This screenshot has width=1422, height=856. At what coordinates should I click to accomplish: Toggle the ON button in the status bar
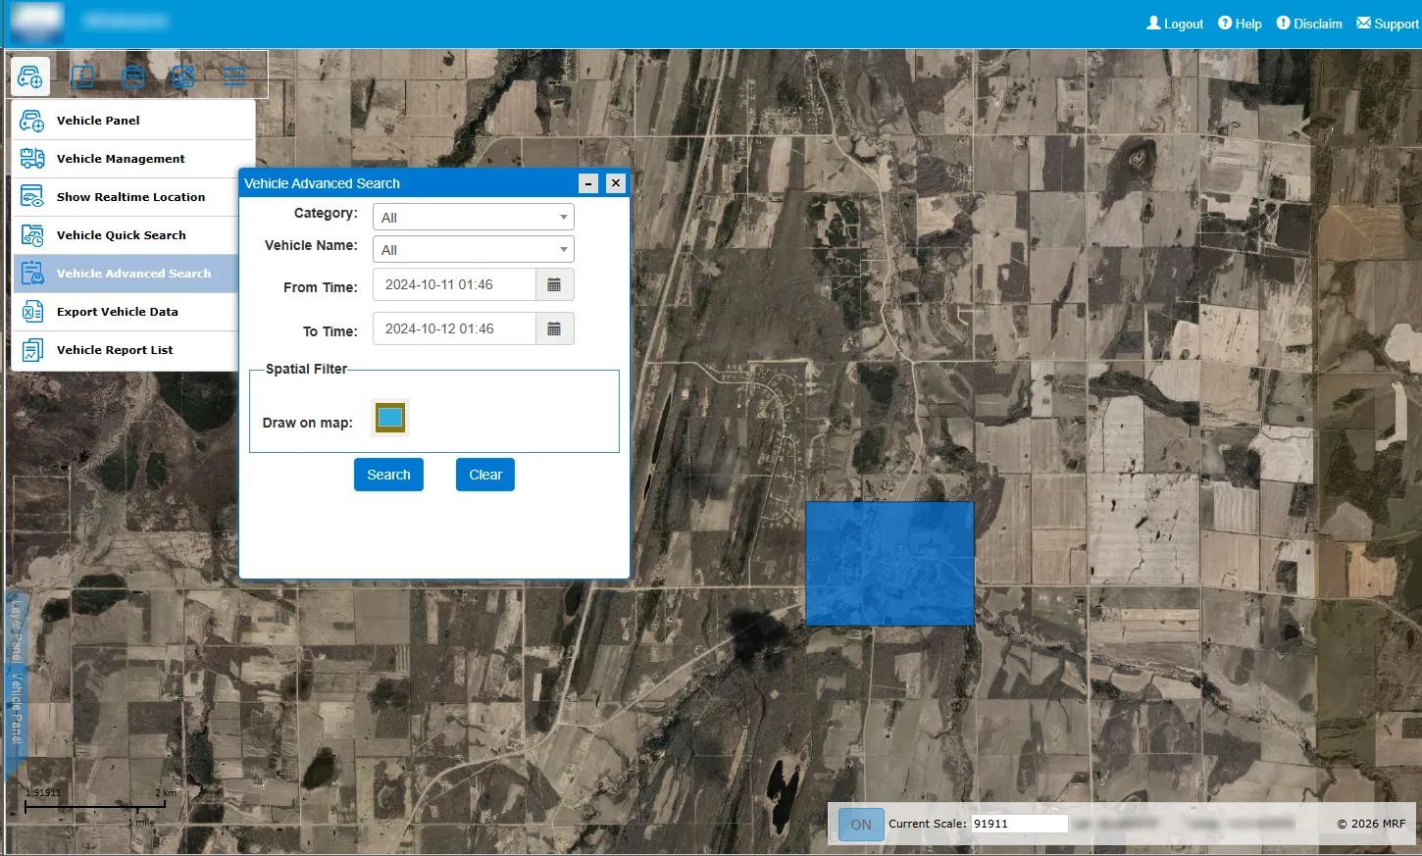tap(861, 825)
